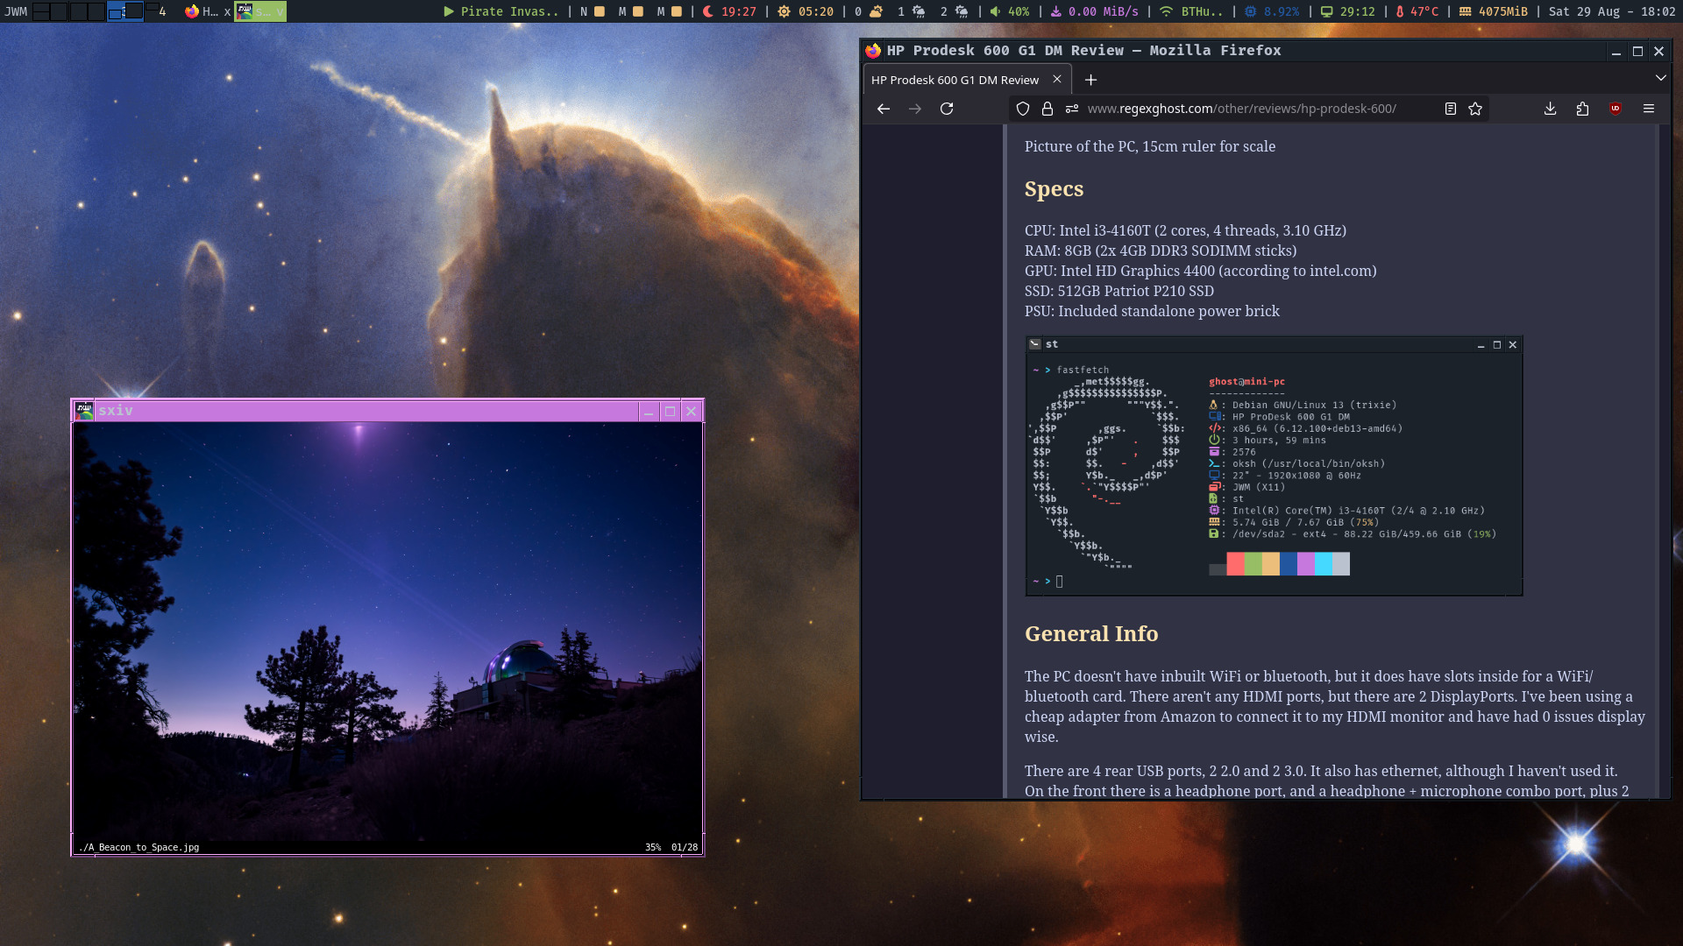Image resolution: width=1683 pixels, height=946 pixels.
Task: Click the date Sat 29 Aug - 18:02
Action: [1612, 11]
